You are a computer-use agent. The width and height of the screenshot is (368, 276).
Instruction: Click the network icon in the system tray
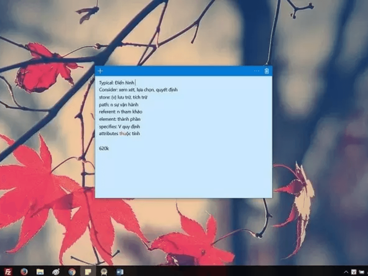362,271
